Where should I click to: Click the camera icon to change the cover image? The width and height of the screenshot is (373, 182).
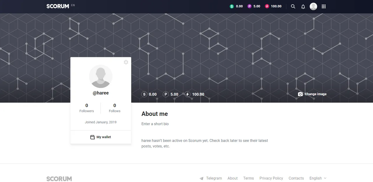pos(300,94)
